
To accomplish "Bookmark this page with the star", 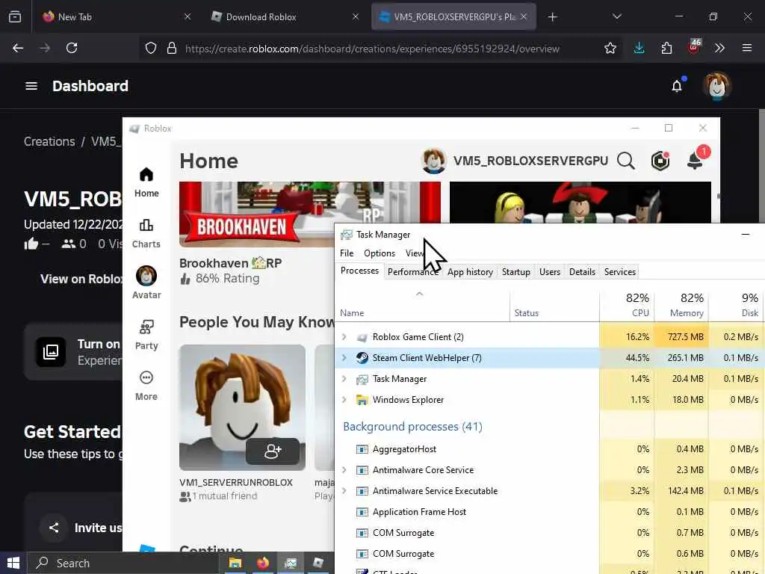I will (x=610, y=48).
